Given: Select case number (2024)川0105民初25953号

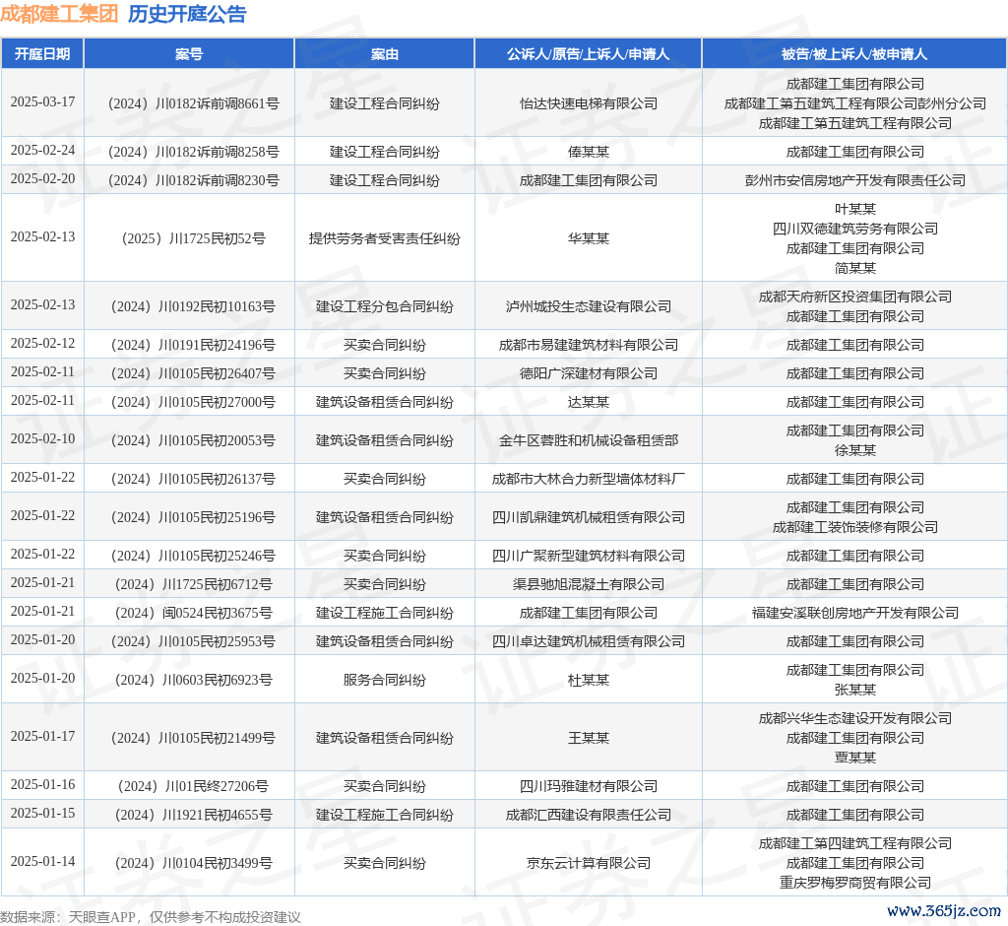Looking at the screenshot, I should point(193,641).
